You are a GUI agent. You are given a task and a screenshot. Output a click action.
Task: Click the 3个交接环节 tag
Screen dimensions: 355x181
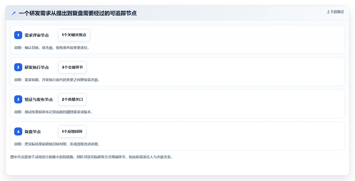click(72, 67)
